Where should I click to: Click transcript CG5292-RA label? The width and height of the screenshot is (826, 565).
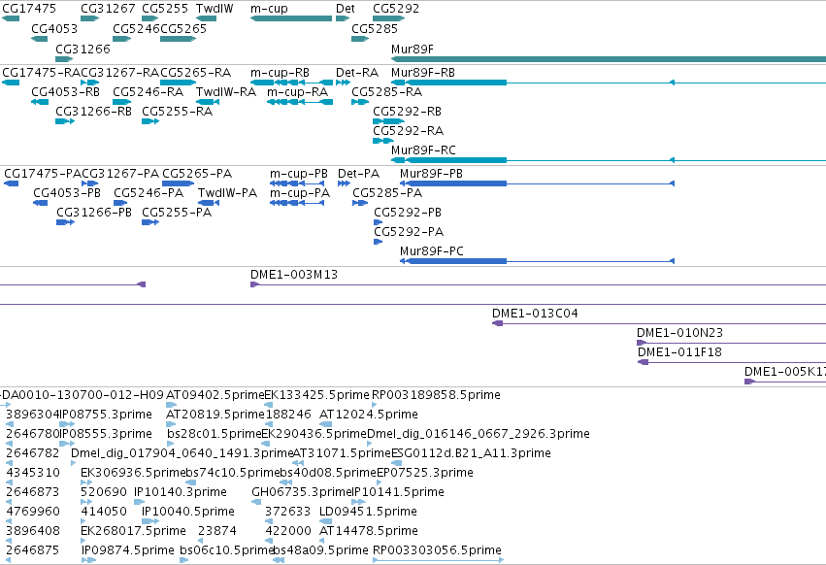tap(409, 131)
